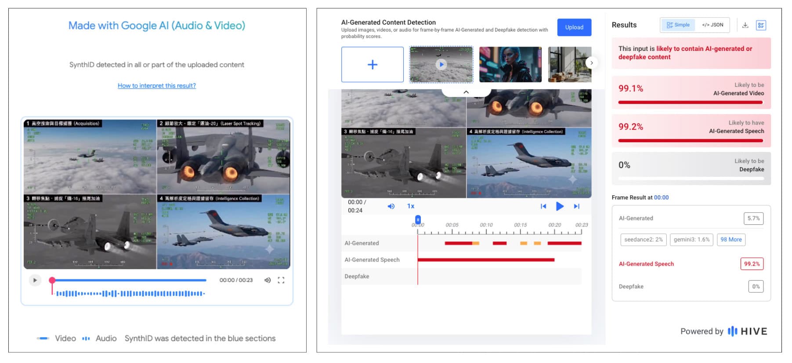Toggle the results layout view icon

761,25
